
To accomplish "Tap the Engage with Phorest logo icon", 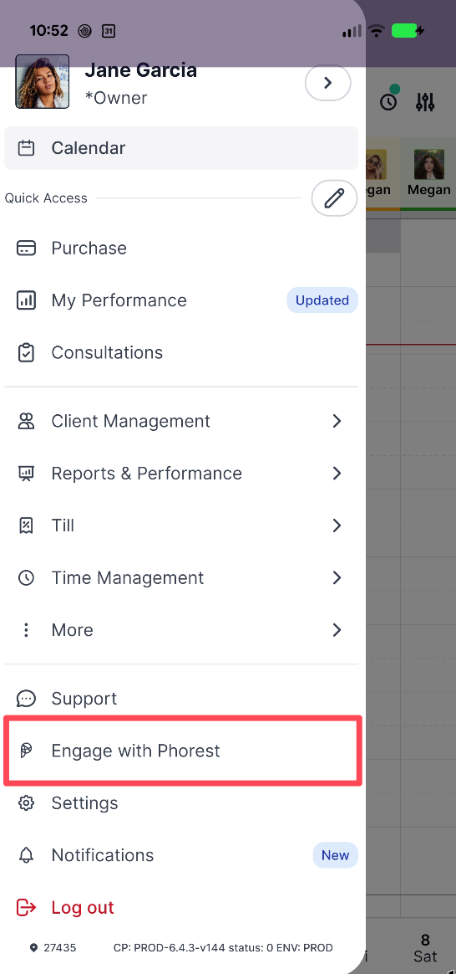I will [x=26, y=751].
